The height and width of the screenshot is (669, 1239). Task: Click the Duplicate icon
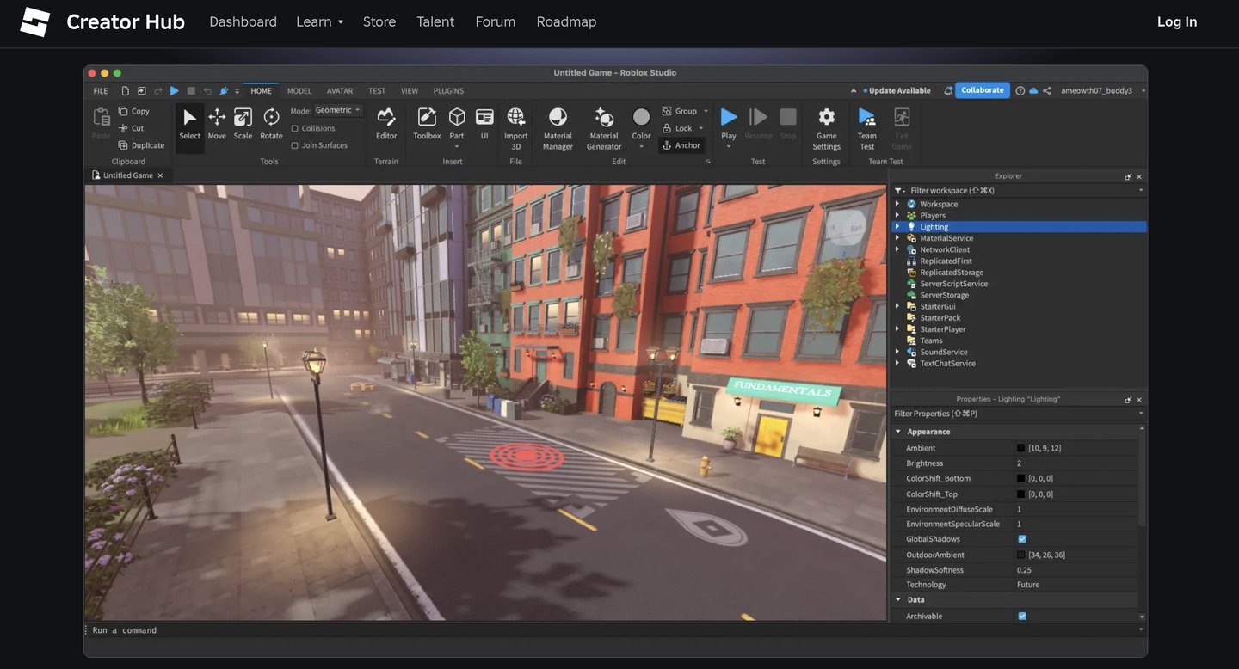tap(123, 145)
